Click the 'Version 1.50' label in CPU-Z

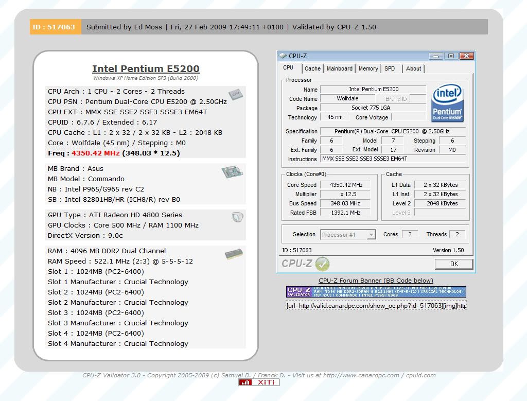click(448, 250)
